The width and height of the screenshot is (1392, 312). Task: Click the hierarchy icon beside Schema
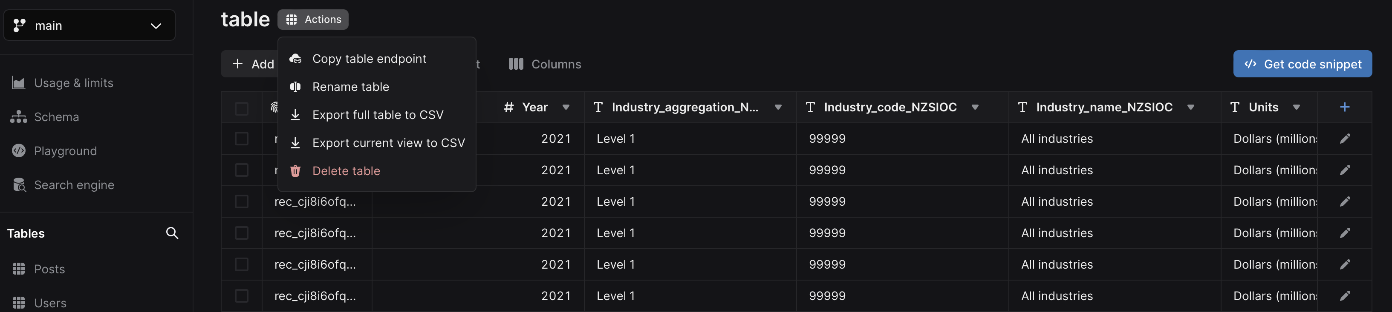(18, 117)
